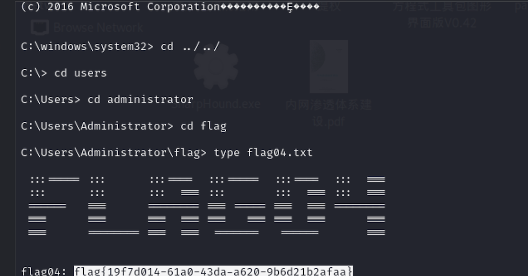528x276 pixels.
Task: Select the SharpHound.exe gear icon
Action: point(216,66)
